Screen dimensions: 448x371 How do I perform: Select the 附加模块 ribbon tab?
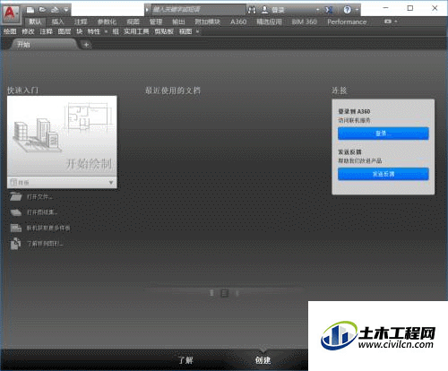[208, 22]
